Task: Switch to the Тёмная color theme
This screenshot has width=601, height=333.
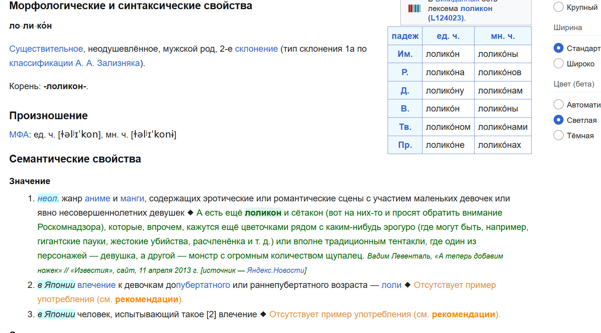Action: click(558, 135)
